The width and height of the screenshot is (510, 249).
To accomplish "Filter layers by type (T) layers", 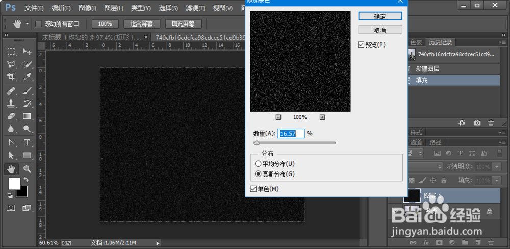I will (460, 153).
